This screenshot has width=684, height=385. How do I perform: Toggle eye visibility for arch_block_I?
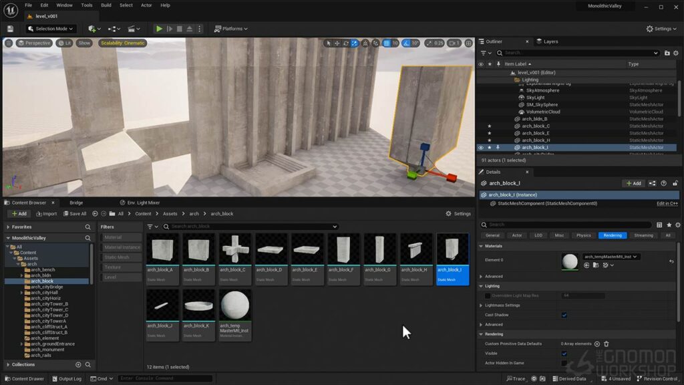481,148
